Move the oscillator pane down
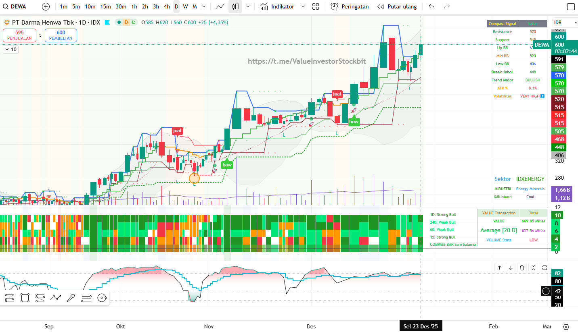 tap(511, 268)
